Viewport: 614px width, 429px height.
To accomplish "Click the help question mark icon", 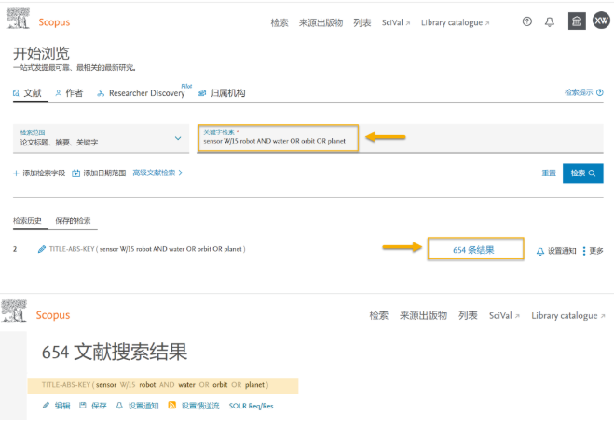I will (527, 21).
